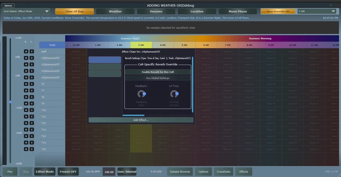
Task: Open the Add Effect... selector
Action: (x=141, y=120)
